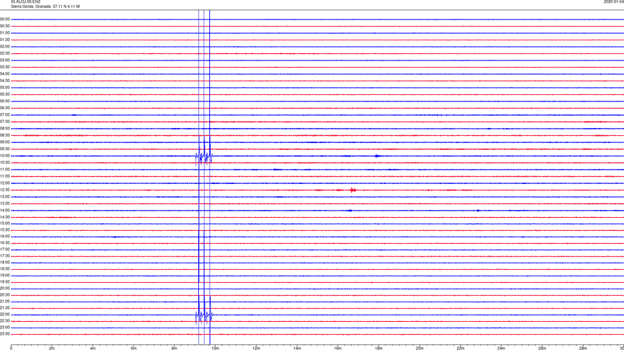This screenshot has height=351, width=624.
Task: Click the 14:00 trace label
Action: (5, 211)
